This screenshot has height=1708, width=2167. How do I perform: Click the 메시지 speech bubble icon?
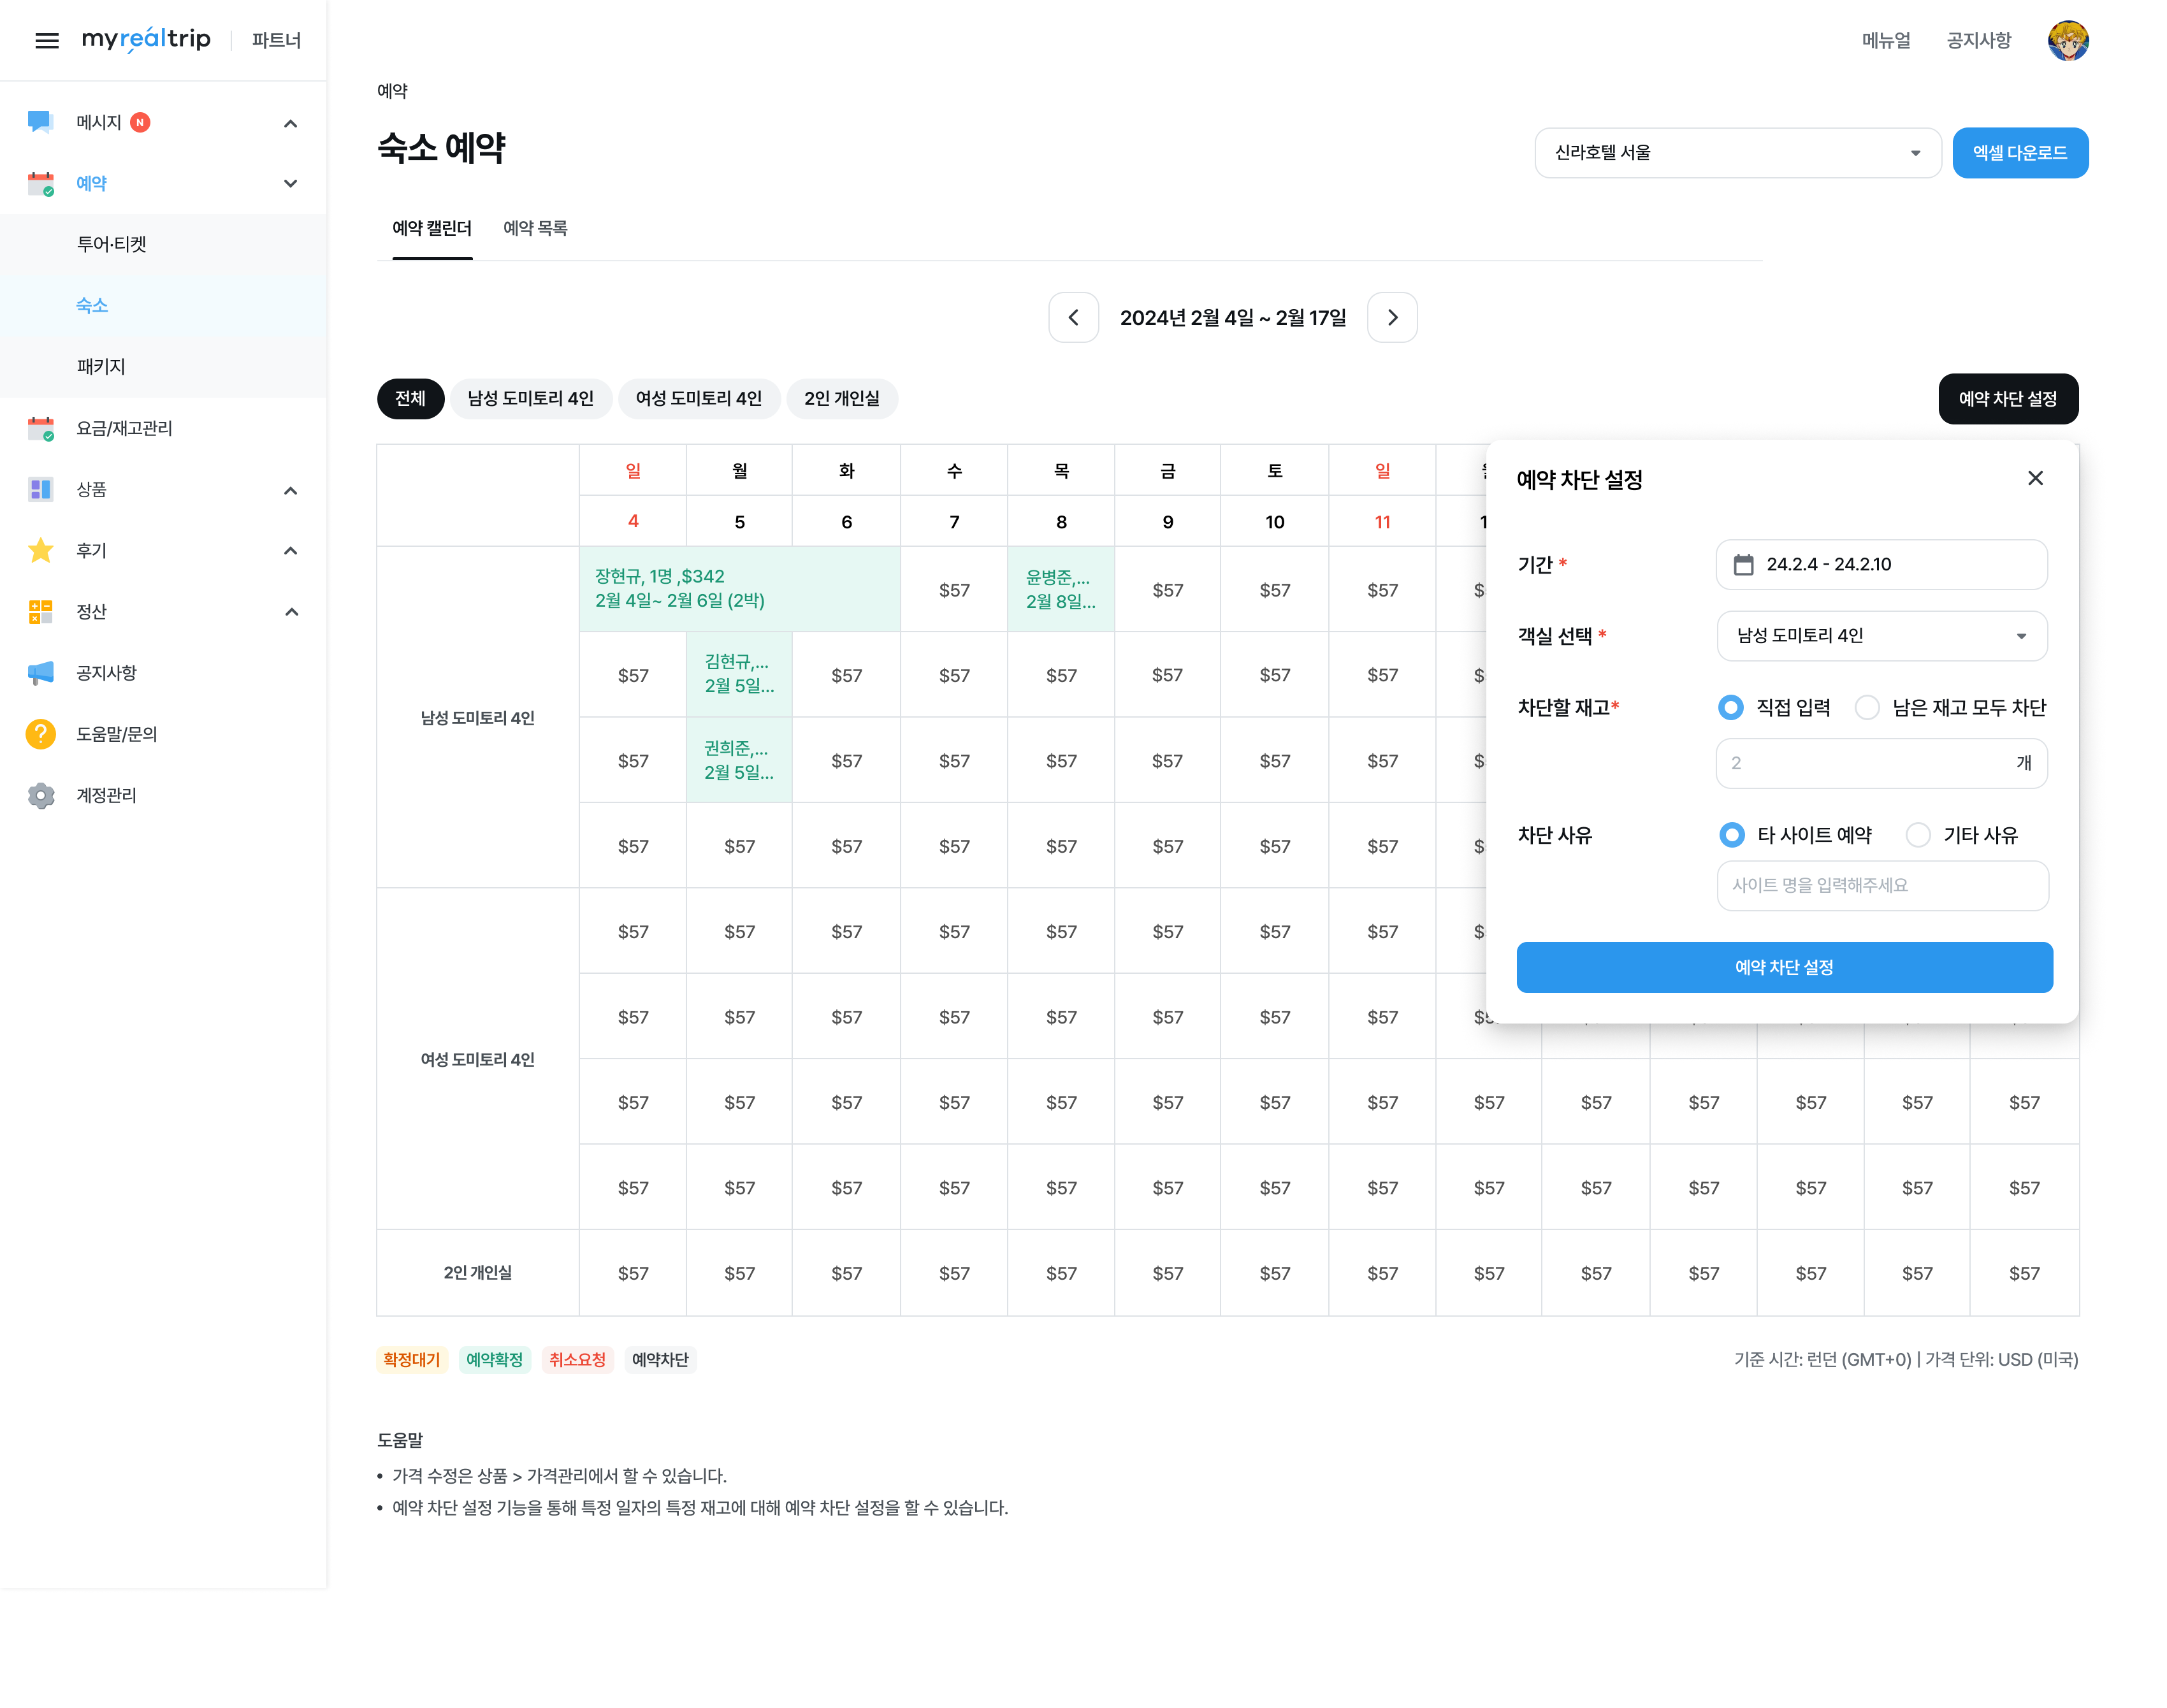pyautogui.click(x=40, y=122)
